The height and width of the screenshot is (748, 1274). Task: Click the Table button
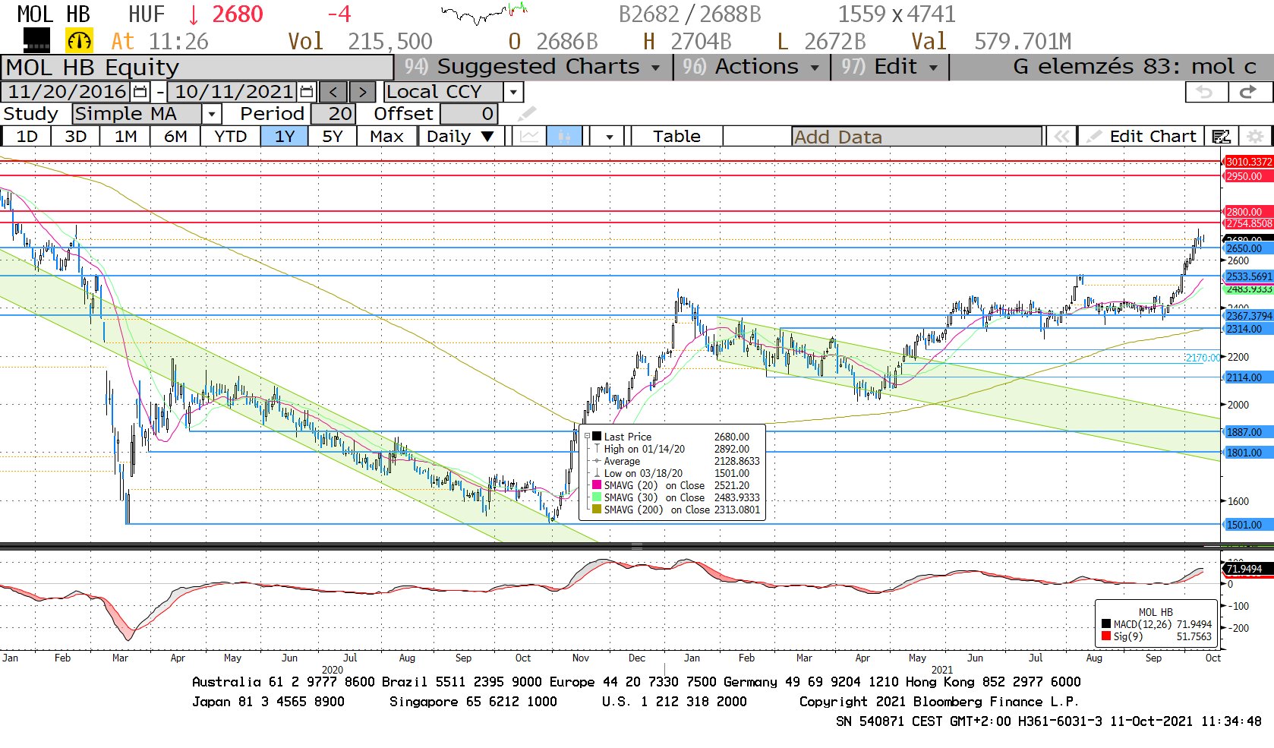click(x=676, y=137)
